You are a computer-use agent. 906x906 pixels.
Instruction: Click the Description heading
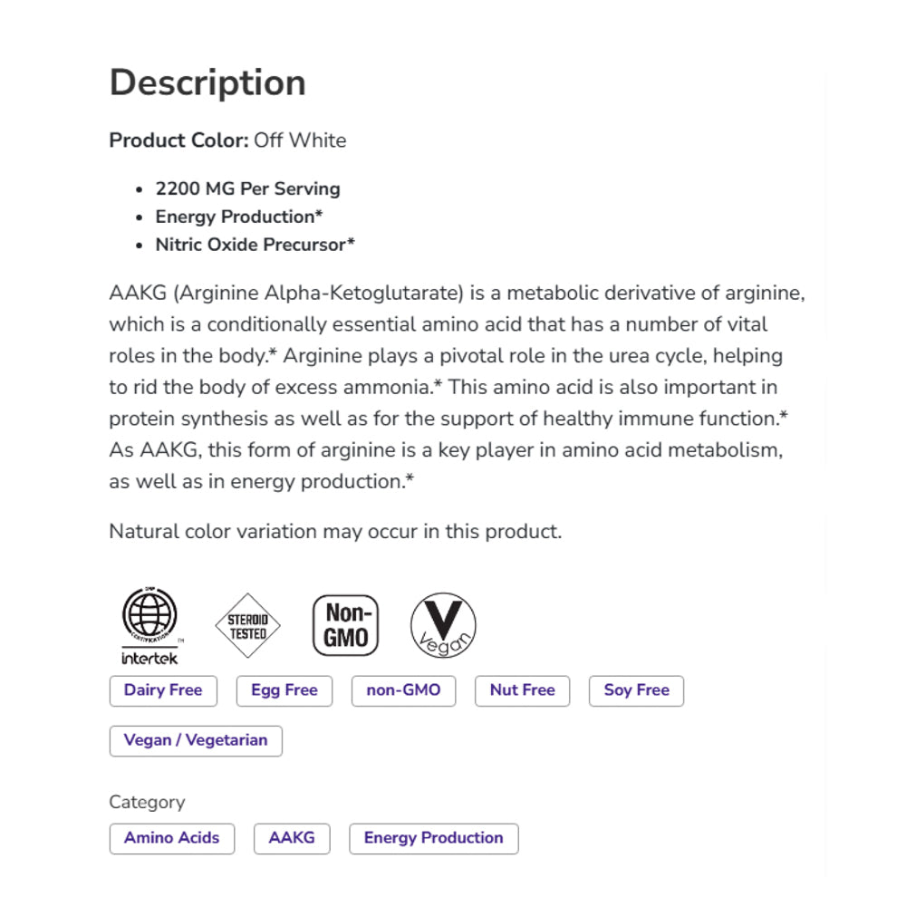[207, 82]
